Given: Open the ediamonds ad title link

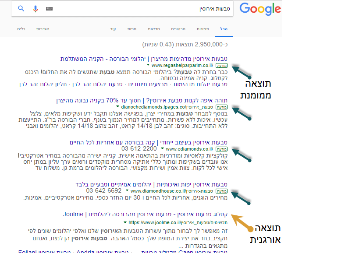Looking at the screenshot, I should coord(148,142).
